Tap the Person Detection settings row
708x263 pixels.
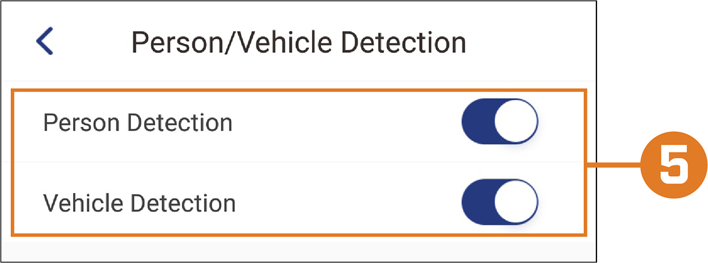[298, 123]
